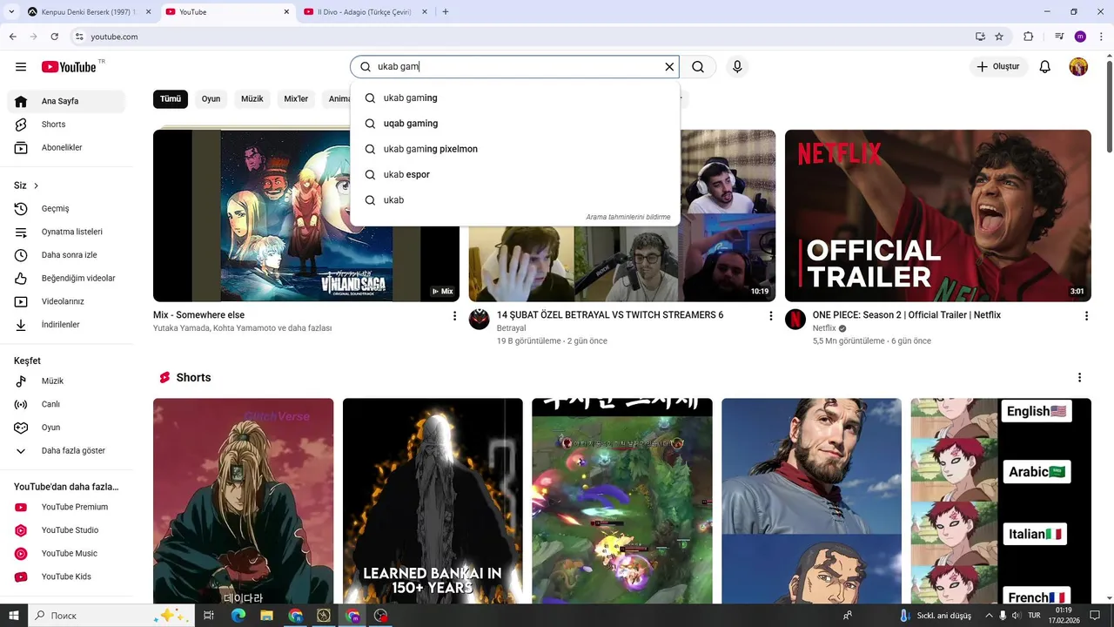Viewport: 1114px width, 627px height.
Task: Open the ONE PIECE Netflix trailer thumbnail
Action: tap(938, 216)
